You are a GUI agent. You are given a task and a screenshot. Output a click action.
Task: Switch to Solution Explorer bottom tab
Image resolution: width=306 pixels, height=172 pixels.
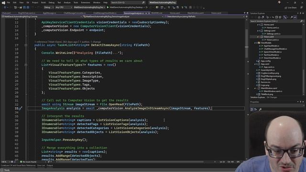(x=258, y=97)
